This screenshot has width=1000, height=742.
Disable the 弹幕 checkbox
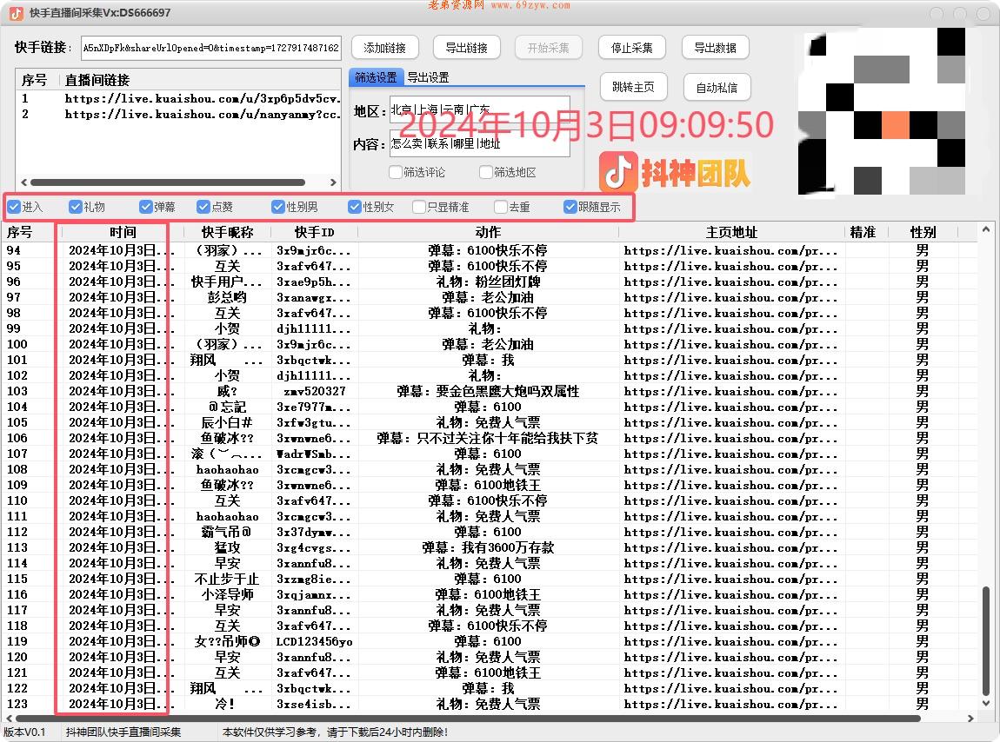(x=145, y=207)
